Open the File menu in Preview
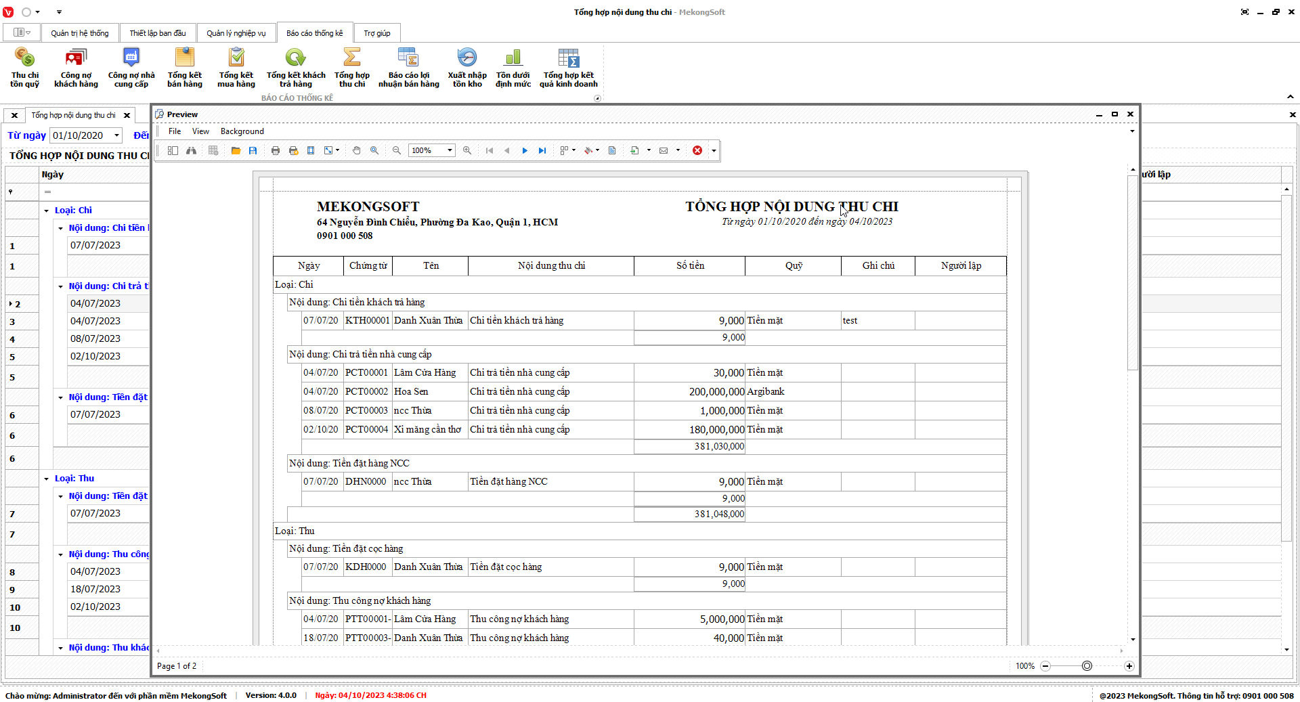Screen dimensions: 1300x702 pyautogui.click(x=175, y=131)
